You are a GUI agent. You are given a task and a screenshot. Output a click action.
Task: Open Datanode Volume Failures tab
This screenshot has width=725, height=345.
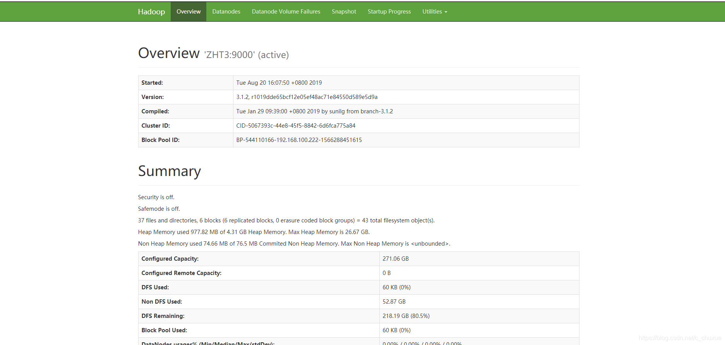coord(286,12)
